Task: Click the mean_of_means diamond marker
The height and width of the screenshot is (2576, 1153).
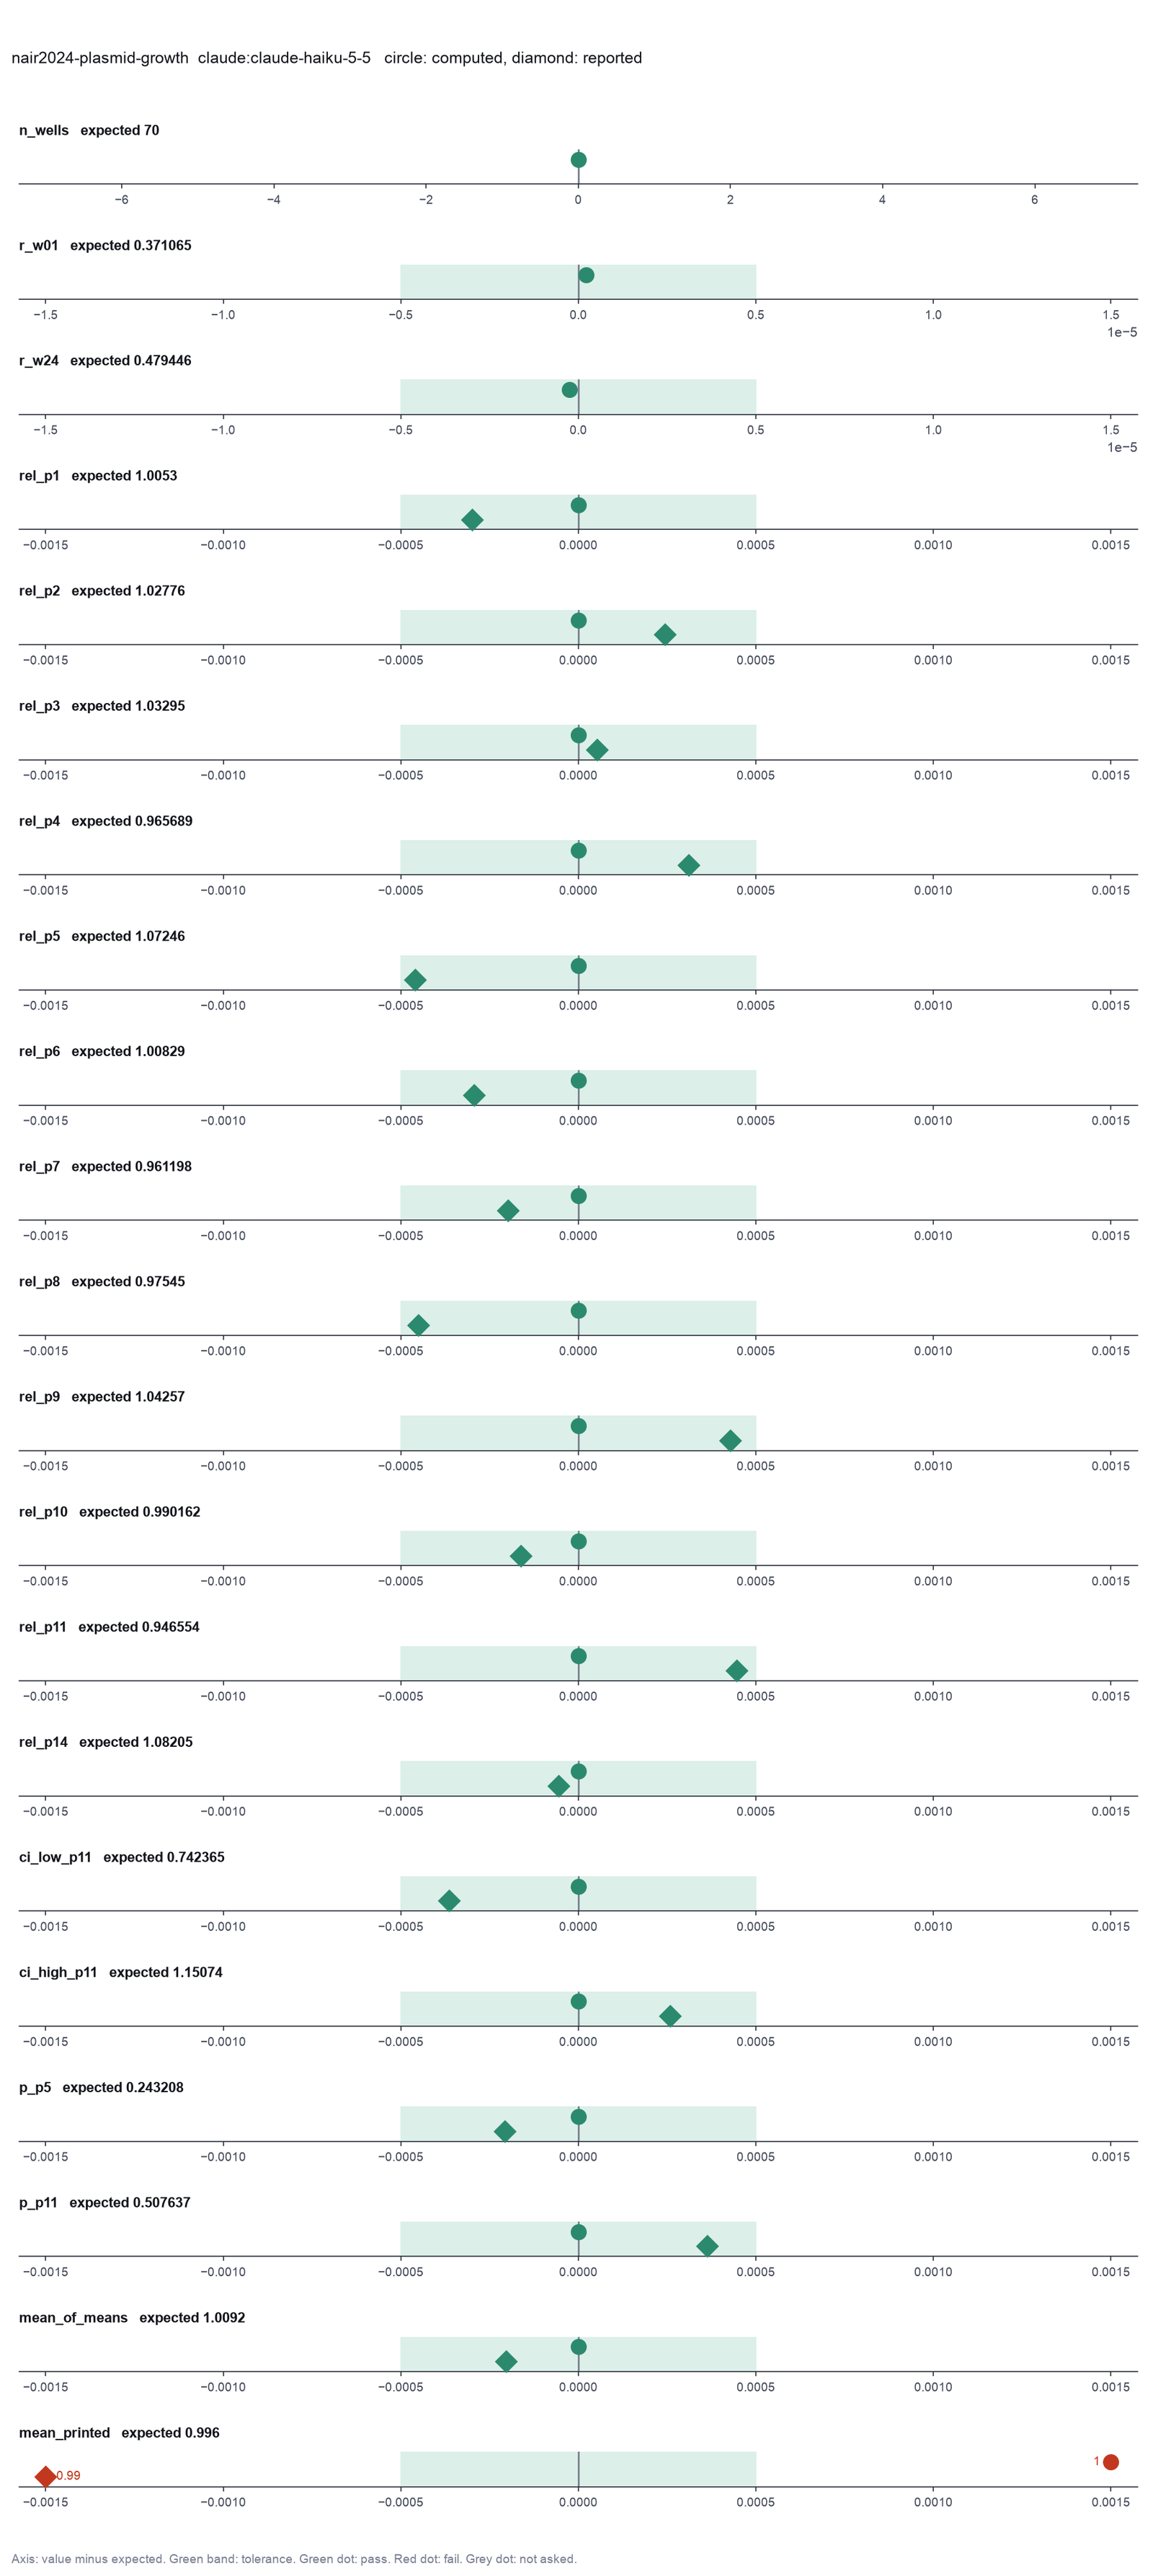Action: click(507, 2362)
